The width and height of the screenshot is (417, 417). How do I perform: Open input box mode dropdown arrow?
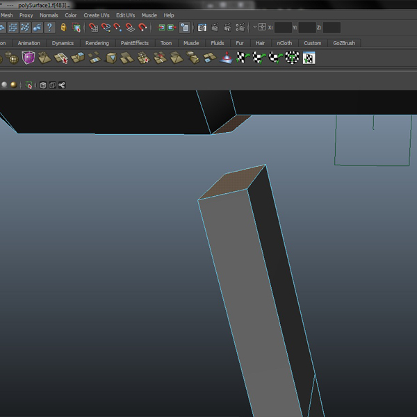click(x=255, y=27)
